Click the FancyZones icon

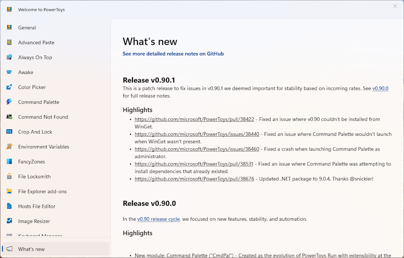9,161
